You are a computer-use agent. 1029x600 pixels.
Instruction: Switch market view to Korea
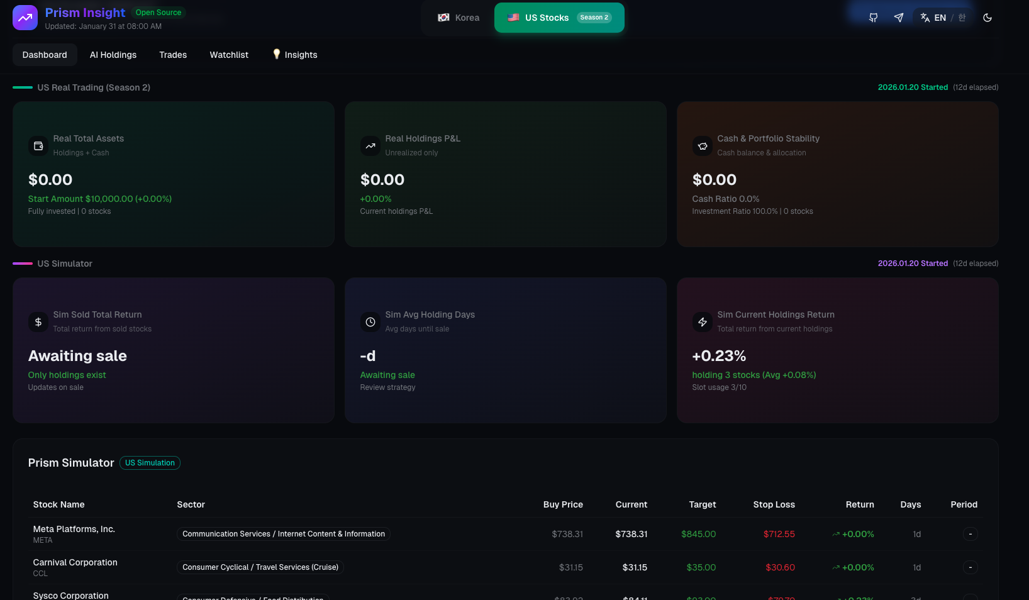point(459,18)
